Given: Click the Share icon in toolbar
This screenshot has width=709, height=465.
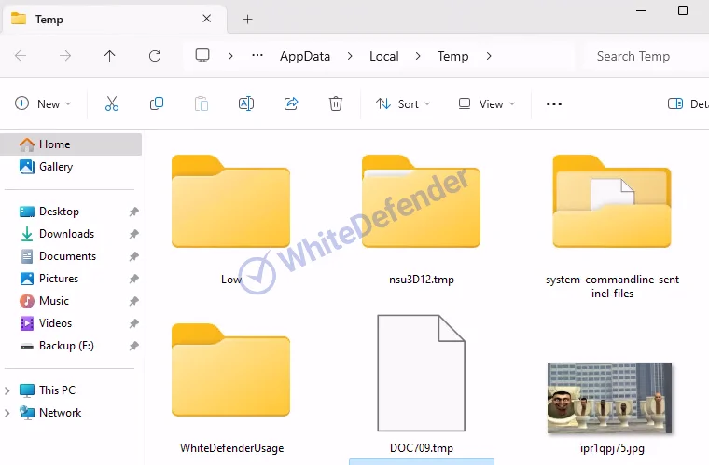Looking at the screenshot, I should click(291, 104).
